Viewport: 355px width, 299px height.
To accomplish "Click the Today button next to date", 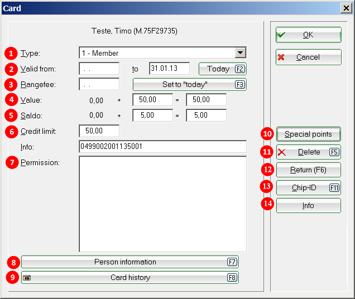I will [x=222, y=69].
